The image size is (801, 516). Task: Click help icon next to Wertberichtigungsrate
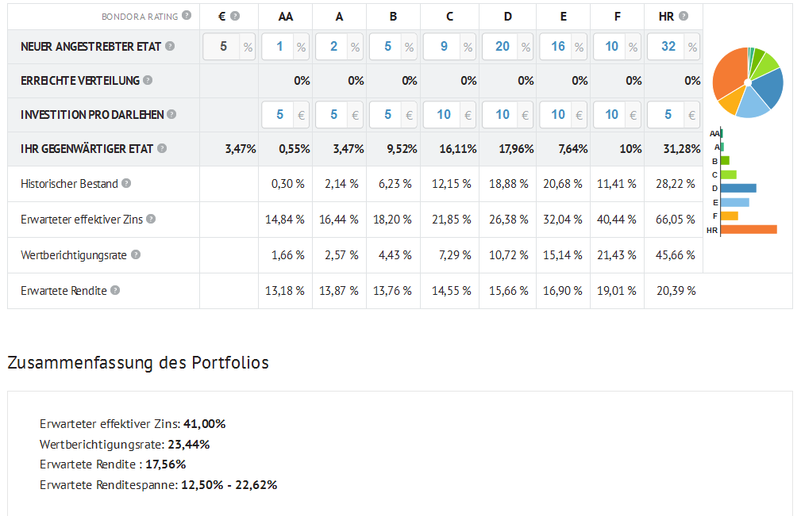[x=136, y=254]
